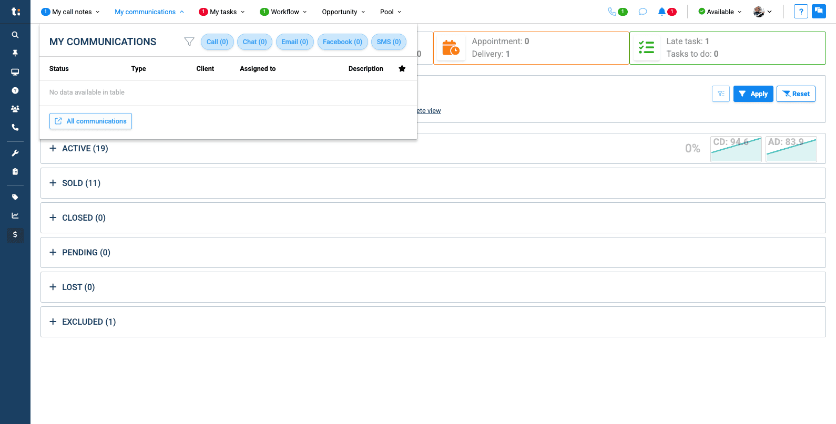This screenshot has width=836, height=424.
Task: Open the chat bubble icon in header
Action: [643, 12]
